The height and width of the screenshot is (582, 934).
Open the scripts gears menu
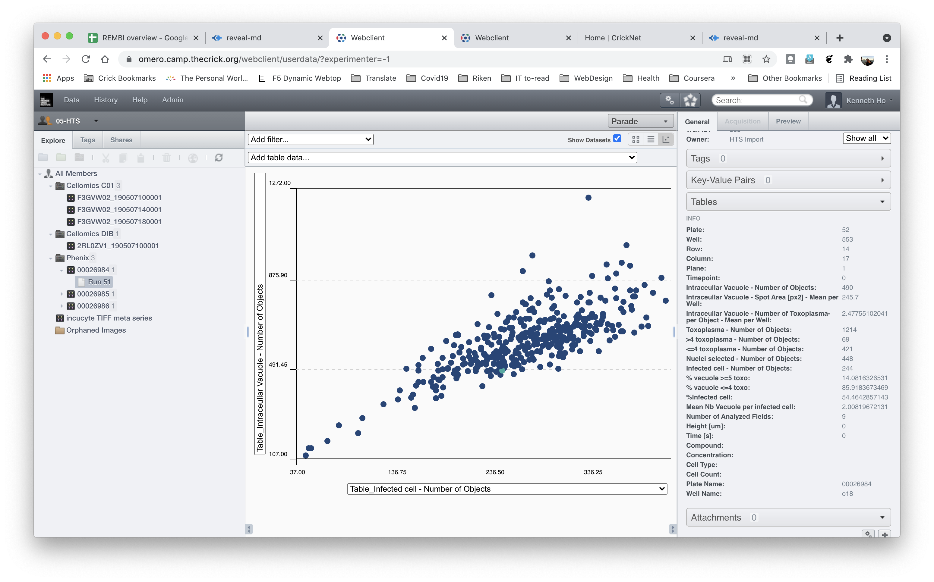[x=670, y=100]
